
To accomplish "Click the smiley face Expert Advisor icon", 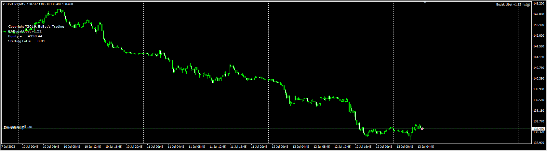I will tap(528, 5).
